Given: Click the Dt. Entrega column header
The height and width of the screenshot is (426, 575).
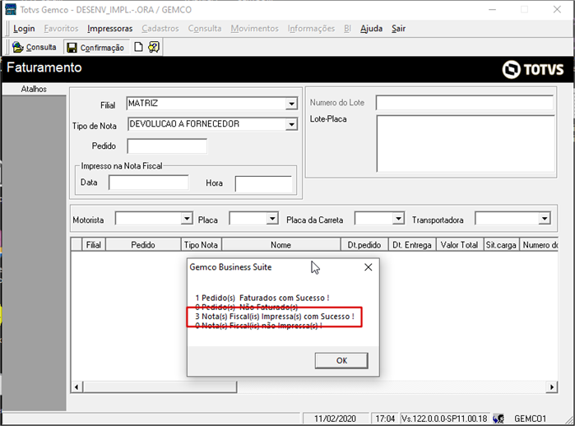Looking at the screenshot, I should coord(412,245).
